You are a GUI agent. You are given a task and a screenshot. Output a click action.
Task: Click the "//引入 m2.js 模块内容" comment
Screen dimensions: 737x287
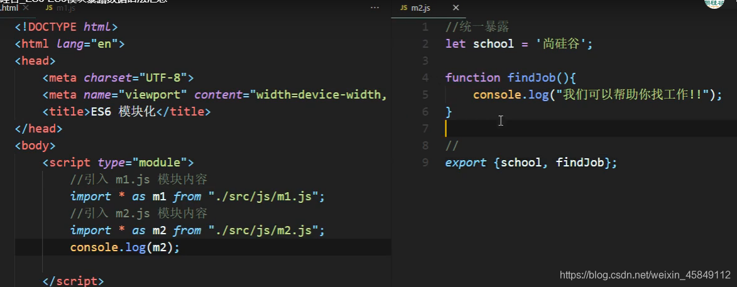point(139,214)
